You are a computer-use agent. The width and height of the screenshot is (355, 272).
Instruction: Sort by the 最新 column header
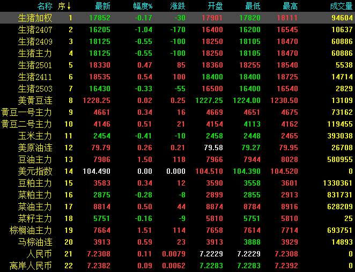click(x=102, y=6)
